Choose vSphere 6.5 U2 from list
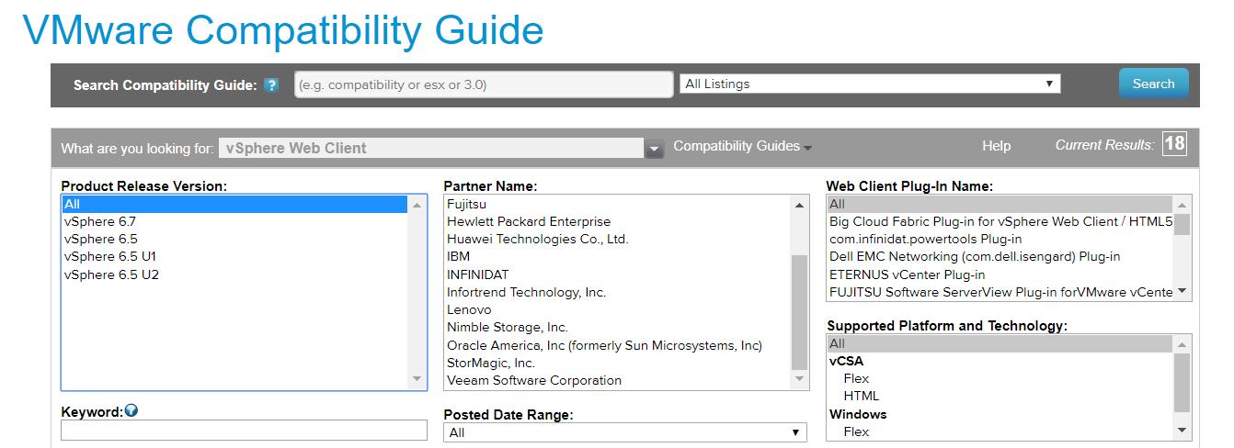The height and width of the screenshot is (448, 1234). click(x=111, y=274)
